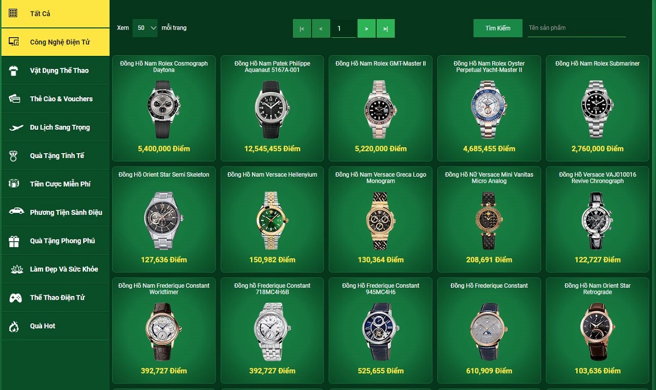Image resolution: width=656 pixels, height=390 pixels.
Task: Open the Rolex Cosmograph Daytona watch thumbnail
Action: coord(164,108)
